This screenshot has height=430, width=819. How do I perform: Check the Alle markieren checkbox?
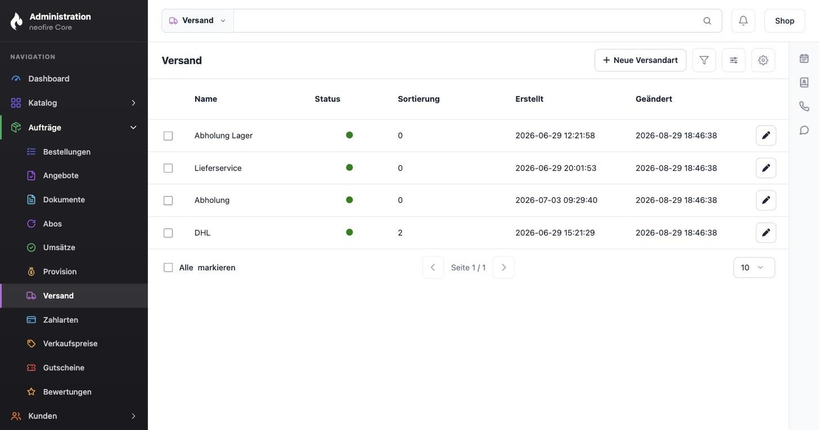point(168,268)
